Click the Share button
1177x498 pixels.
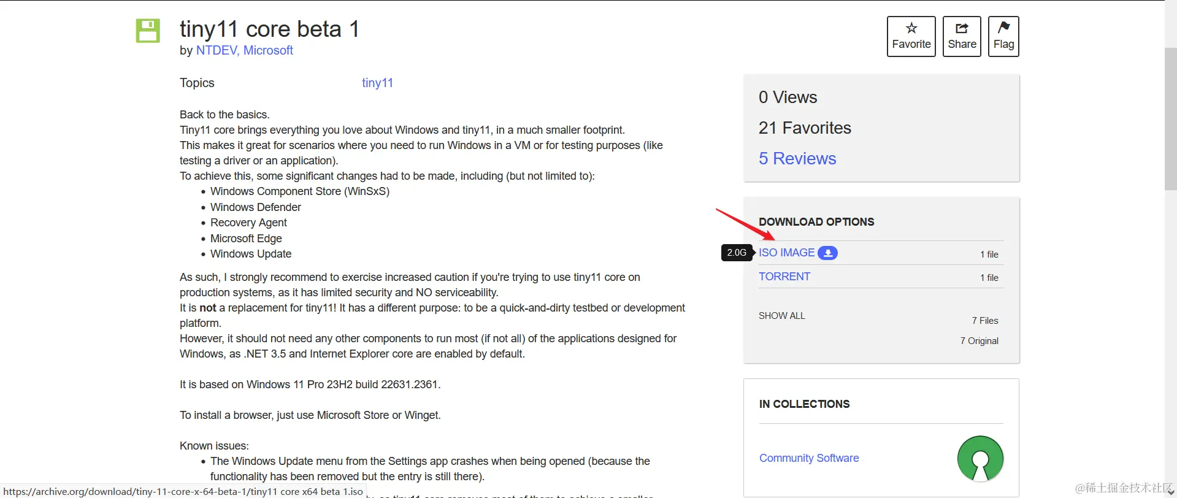(962, 36)
